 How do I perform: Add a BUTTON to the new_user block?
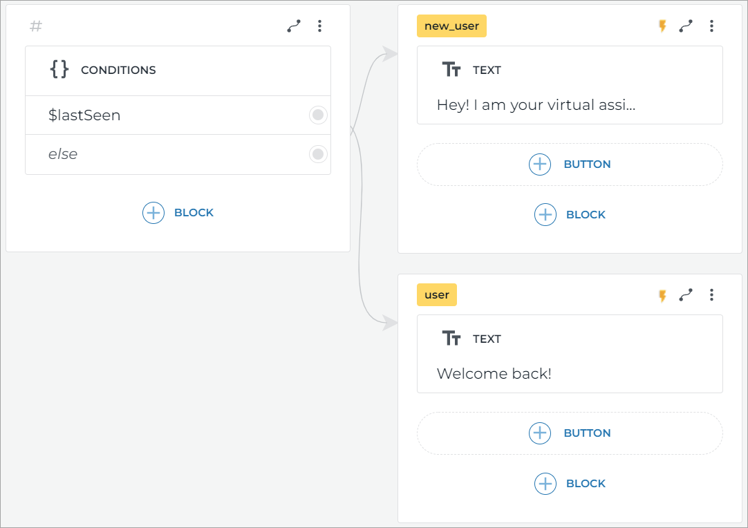tap(570, 164)
